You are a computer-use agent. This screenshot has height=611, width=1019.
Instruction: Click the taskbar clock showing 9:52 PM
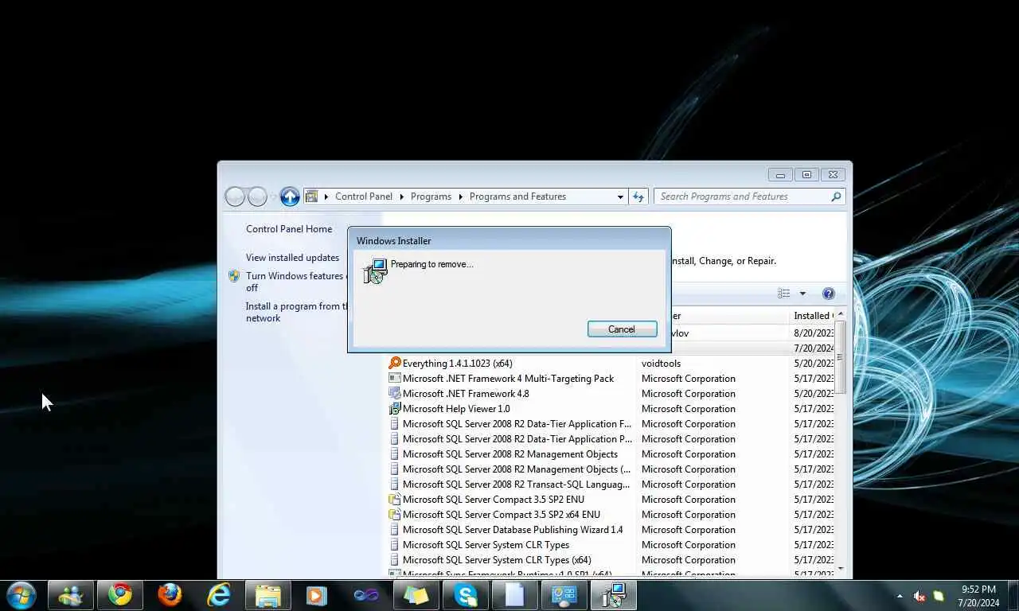(978, 596)
